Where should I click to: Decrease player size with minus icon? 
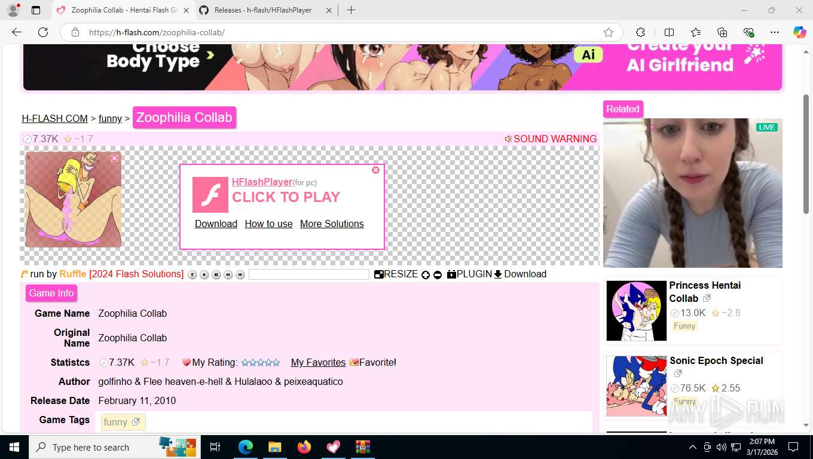(438, 275)
